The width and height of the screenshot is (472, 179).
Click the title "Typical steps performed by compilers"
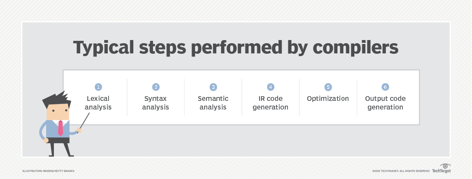(236, 47)
